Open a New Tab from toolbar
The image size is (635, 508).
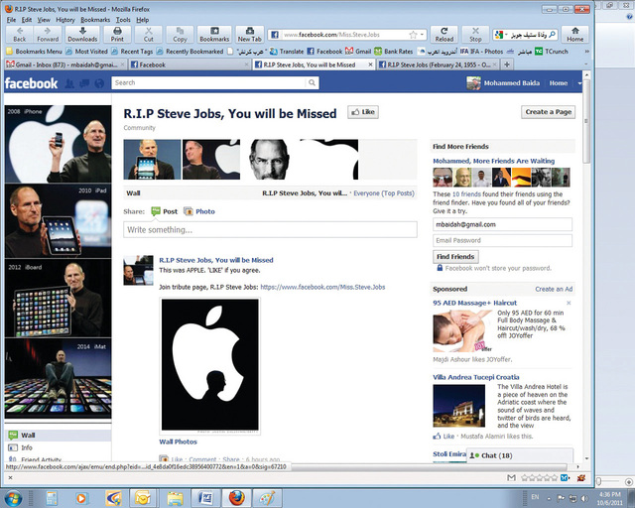click(249, 35)
